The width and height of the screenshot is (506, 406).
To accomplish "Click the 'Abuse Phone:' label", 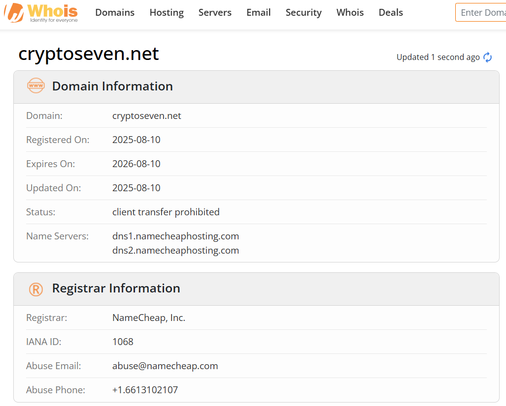I will [x=56, y=390].
